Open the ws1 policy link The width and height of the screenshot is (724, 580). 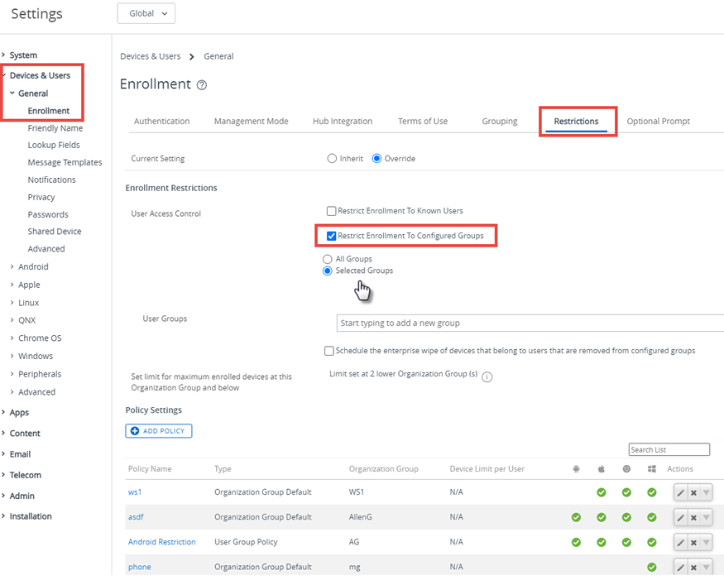[135, 492]
